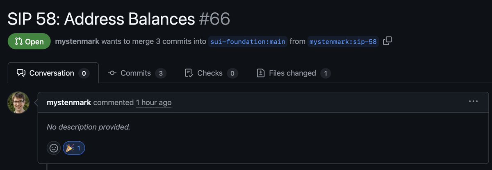Copy the head branch name icon
492x170 pixels.
pos(387,41)
